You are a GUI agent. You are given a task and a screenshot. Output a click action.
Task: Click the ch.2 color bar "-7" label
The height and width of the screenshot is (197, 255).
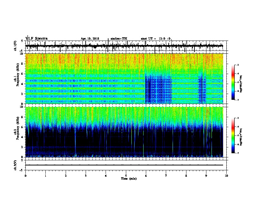point(237,153)
